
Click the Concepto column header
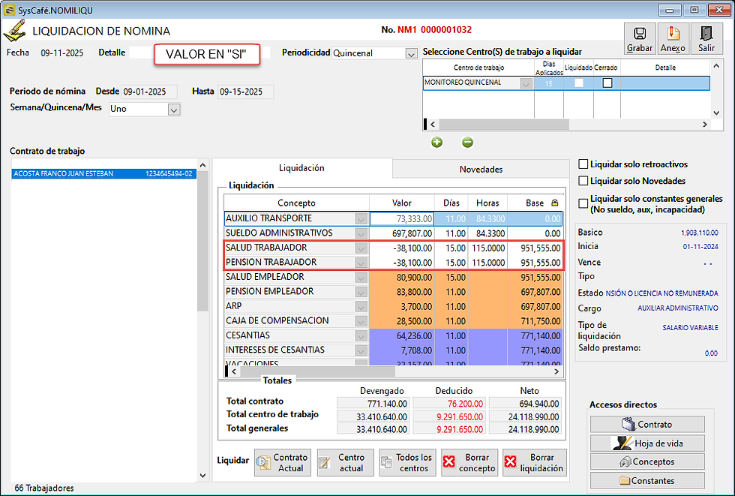click(297, 203)
